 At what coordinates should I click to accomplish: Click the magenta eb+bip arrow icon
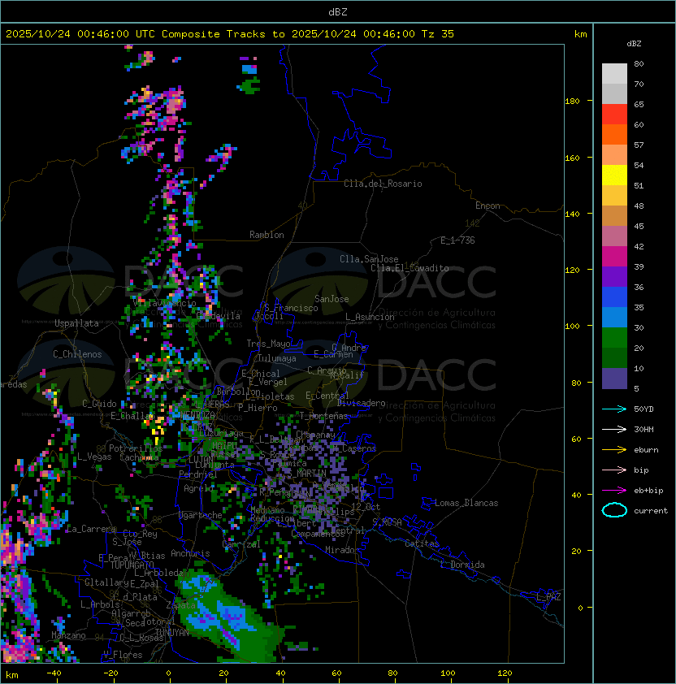(614, 491)
